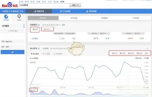Select the 指数 item in top navigation
This screenshot has width=152, height=97.
(62, 2)
